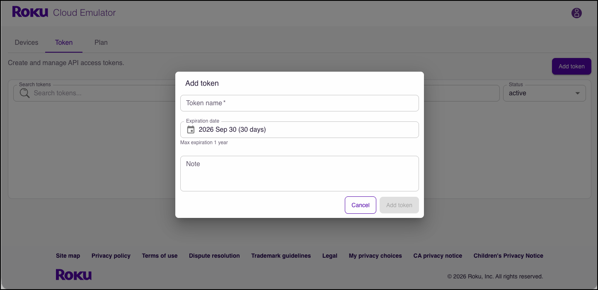The height and width of the screenshot is (290, 598).
Task: Click the purple Add token page button
Action: (x=571, y=66)
